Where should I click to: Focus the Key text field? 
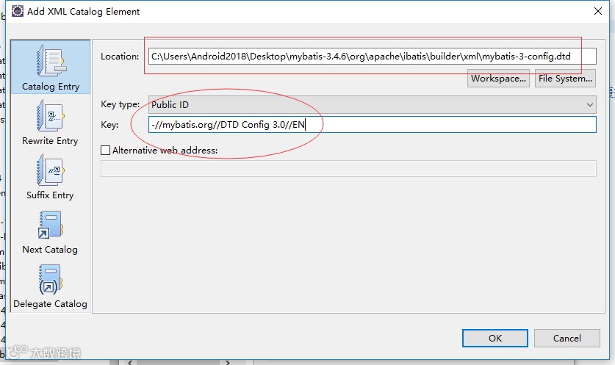[373, 125]
